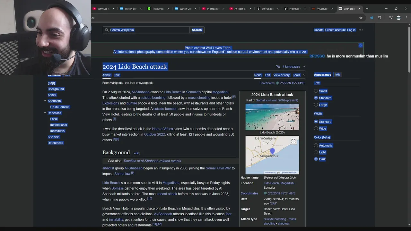Dismiss the Wiki Loves Earth banner
The width and height of the screenshot is (411, 231).
coord(361,45)
